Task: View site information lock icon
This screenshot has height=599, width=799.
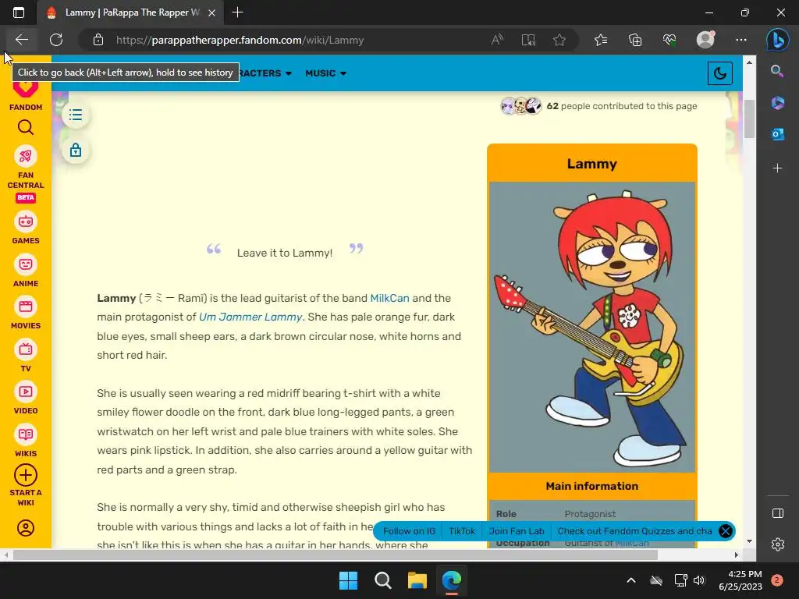Action: coord(98,40)
